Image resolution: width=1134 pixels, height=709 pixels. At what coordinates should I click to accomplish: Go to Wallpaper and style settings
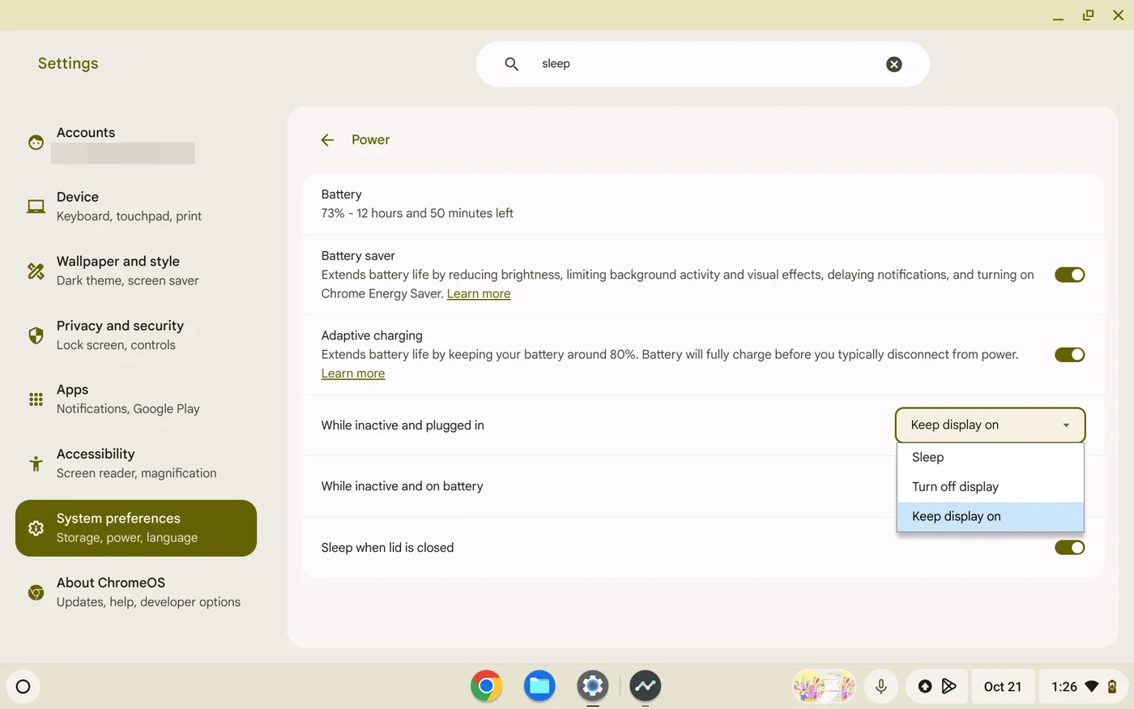(136, 271)
